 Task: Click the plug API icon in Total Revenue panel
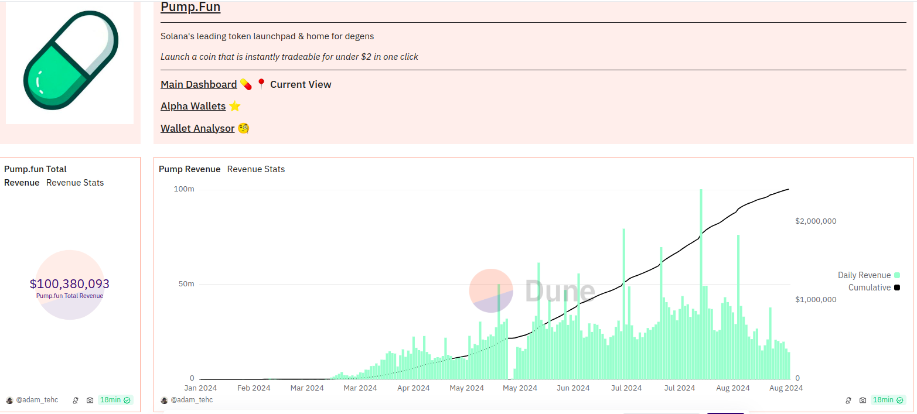(x=75, y=400)
